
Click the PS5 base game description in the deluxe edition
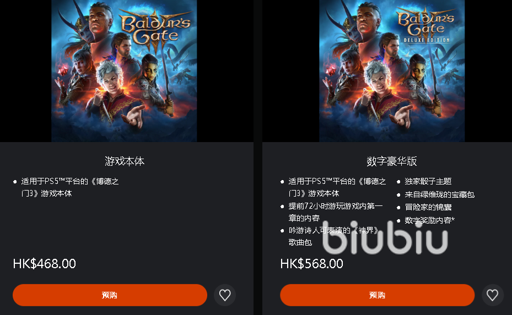click(337, 187)
